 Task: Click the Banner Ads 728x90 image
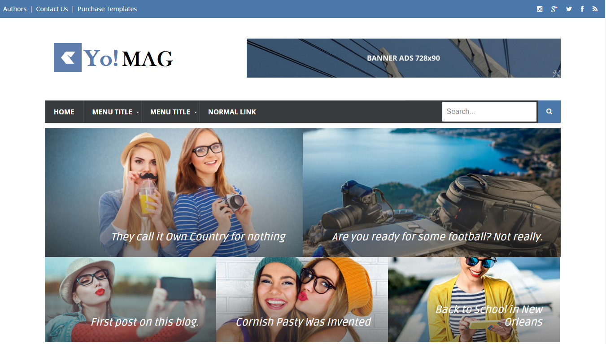click(x=403, y=58)
